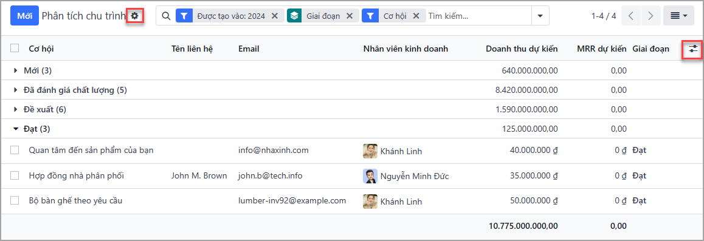Click the Mới button to create a record

pos(25,16)
